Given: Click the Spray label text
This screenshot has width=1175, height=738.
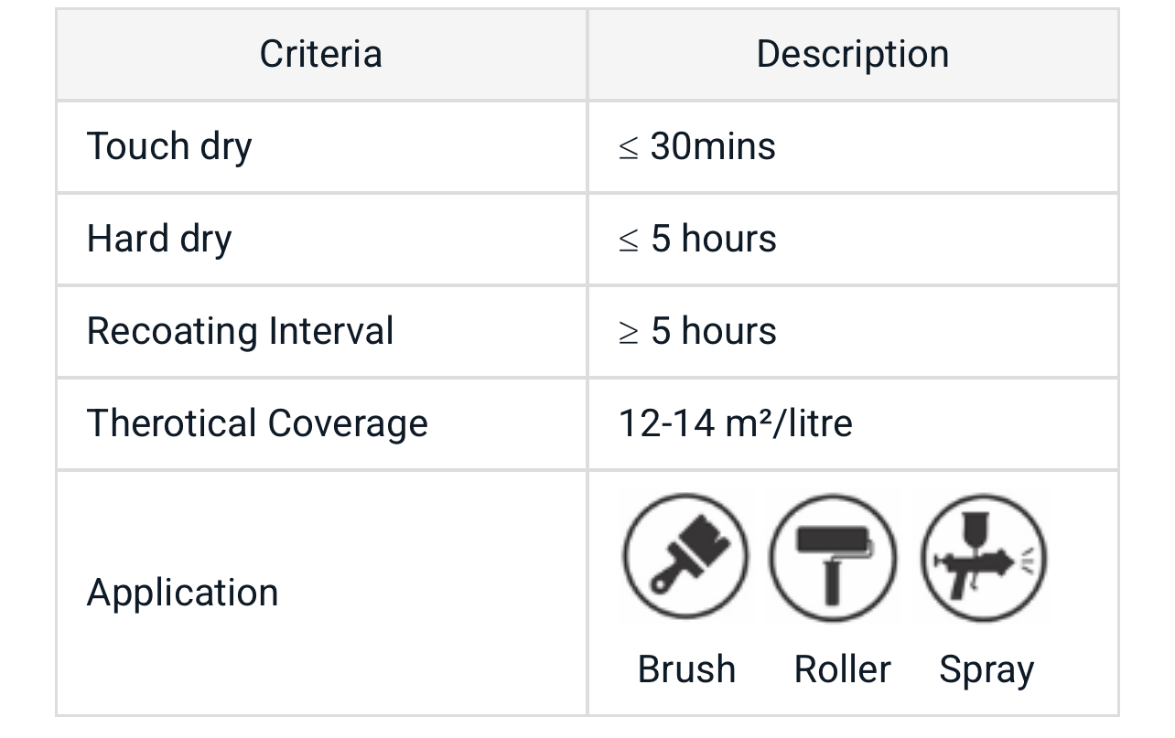Looking at the screenshot, I should pyautogui.click(x=986, y=670).
